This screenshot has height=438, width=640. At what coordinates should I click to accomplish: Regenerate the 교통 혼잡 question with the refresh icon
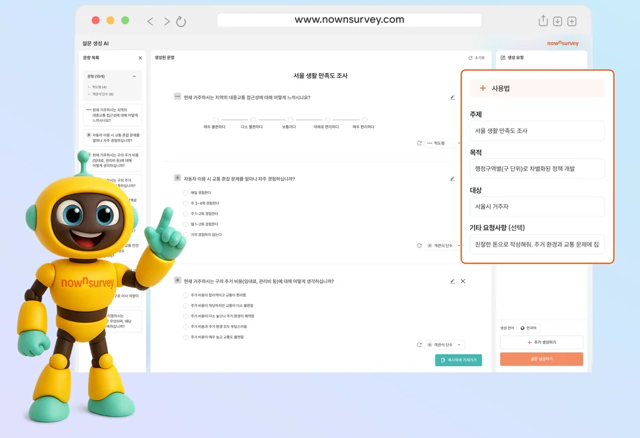[419, 246]
